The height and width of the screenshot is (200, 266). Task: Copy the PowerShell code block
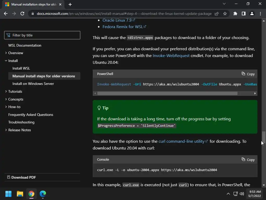coord(248,74)
